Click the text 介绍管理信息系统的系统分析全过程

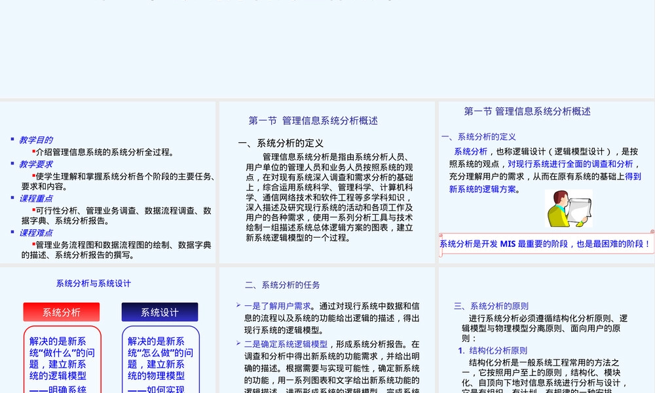(104, 152)
